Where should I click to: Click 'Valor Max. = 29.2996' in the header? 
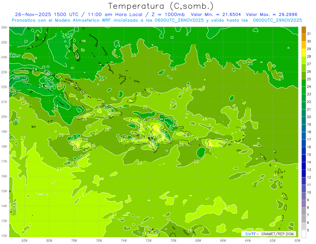click(x=272, y=14)
